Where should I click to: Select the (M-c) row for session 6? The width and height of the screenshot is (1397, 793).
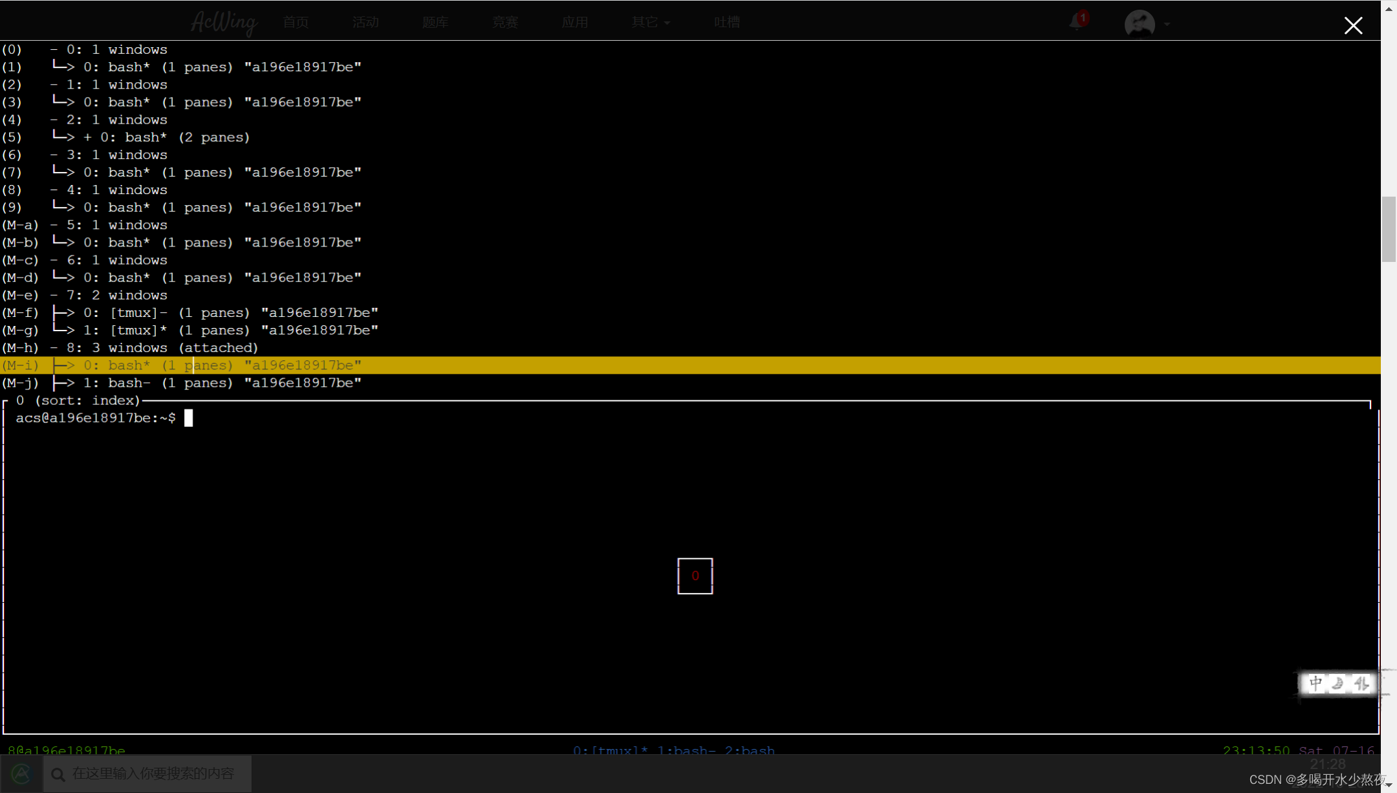690,260
